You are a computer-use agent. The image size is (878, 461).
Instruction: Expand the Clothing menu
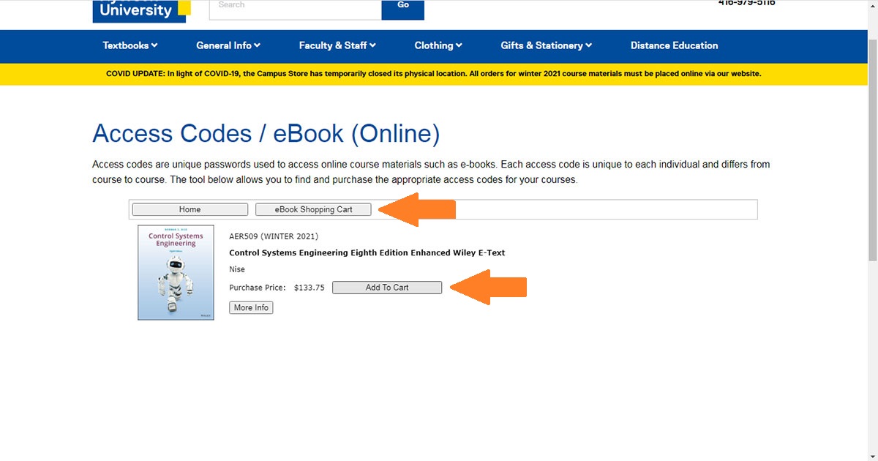438,45
